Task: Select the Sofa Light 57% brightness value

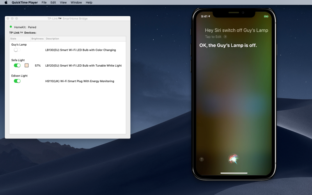Action: tap(37, 66)
